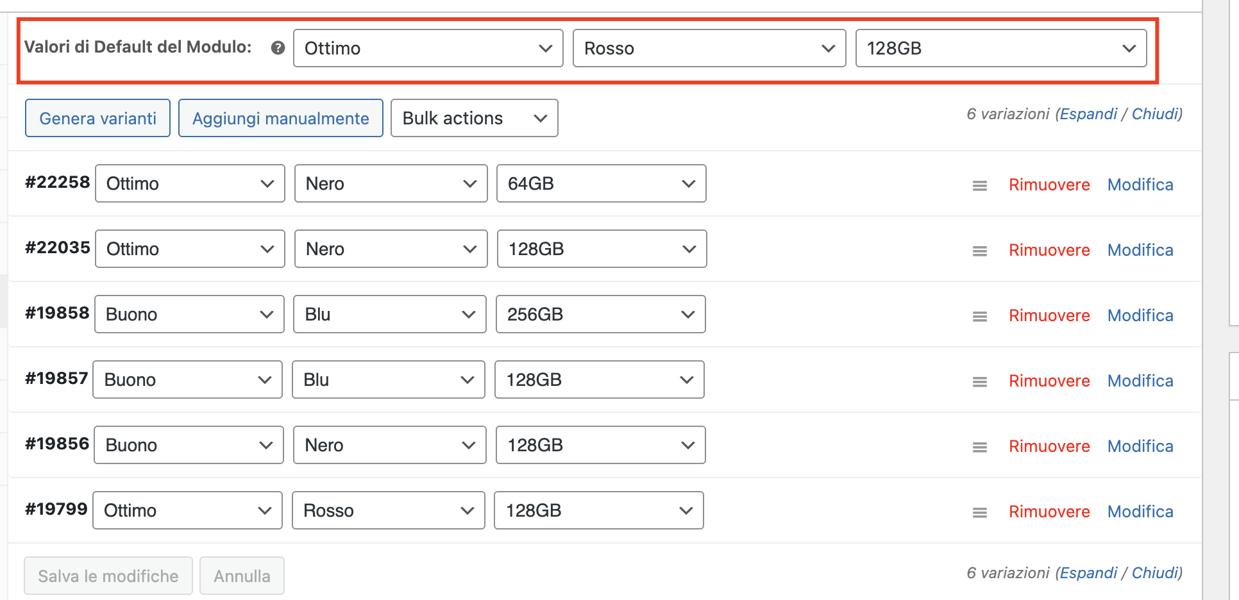The image size is (1239, 600).
Task: Open color dropdown for variation #19857
Action: [389, 379]
